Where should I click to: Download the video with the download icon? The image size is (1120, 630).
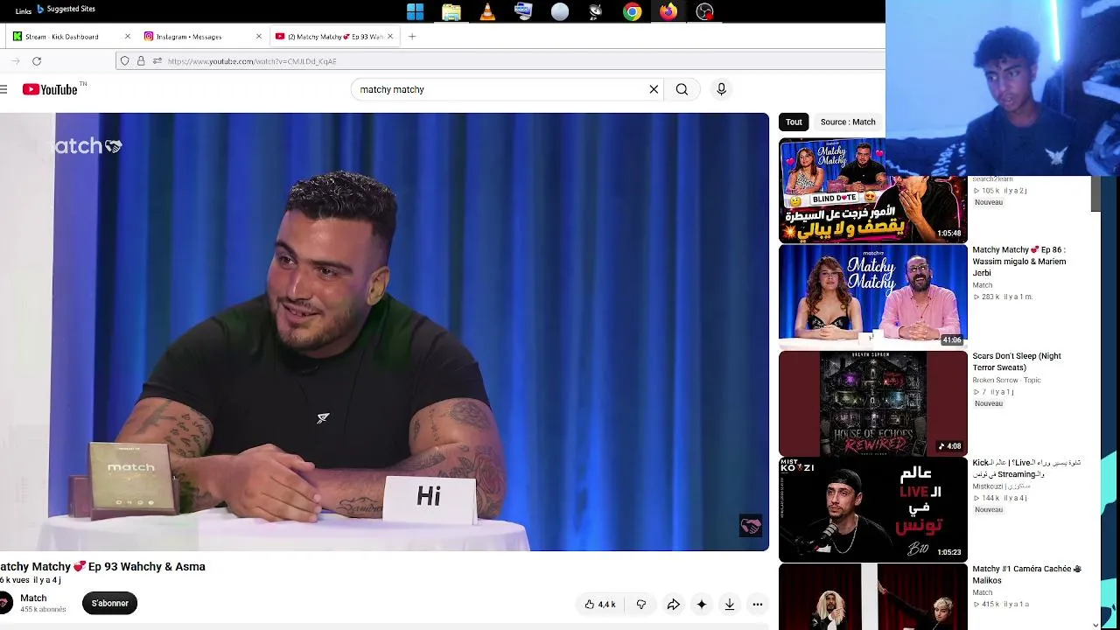[x=729, y=604]
